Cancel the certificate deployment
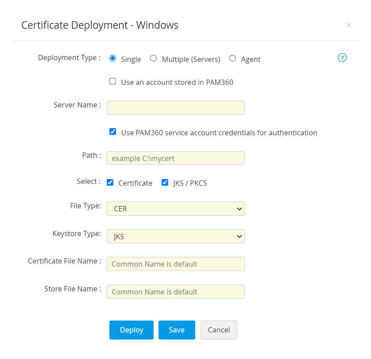 (x=219, y=330)
